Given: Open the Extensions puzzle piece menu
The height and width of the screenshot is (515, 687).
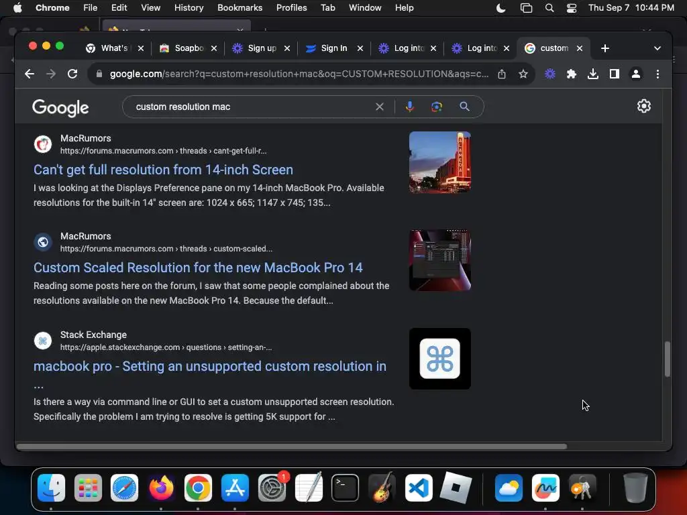Looking at the screenshot, I should click(x=572, y=74).
